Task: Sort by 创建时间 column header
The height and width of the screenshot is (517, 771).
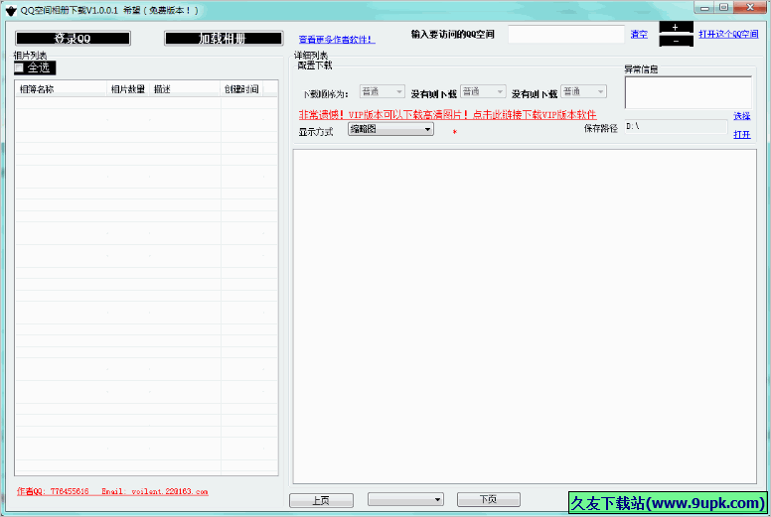Action: click(241, 89)
